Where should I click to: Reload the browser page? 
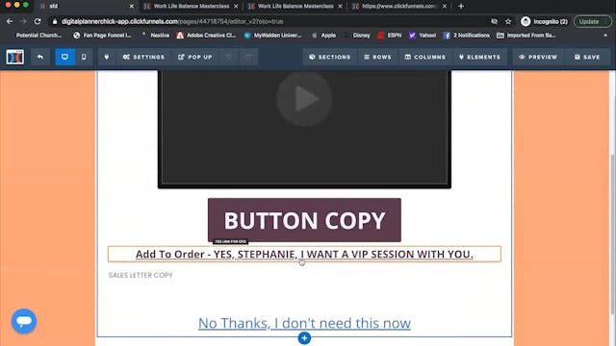click(38, 21)
